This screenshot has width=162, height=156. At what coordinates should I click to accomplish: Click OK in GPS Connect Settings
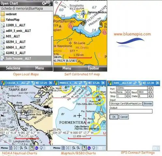click(x=114, y=117)
